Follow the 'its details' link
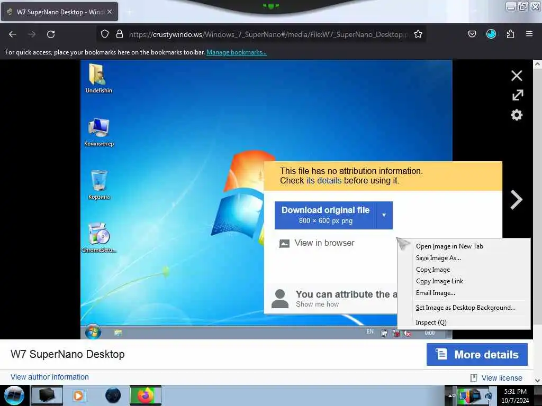The width and height of the screenshot is (542, 406). point(323,181)
